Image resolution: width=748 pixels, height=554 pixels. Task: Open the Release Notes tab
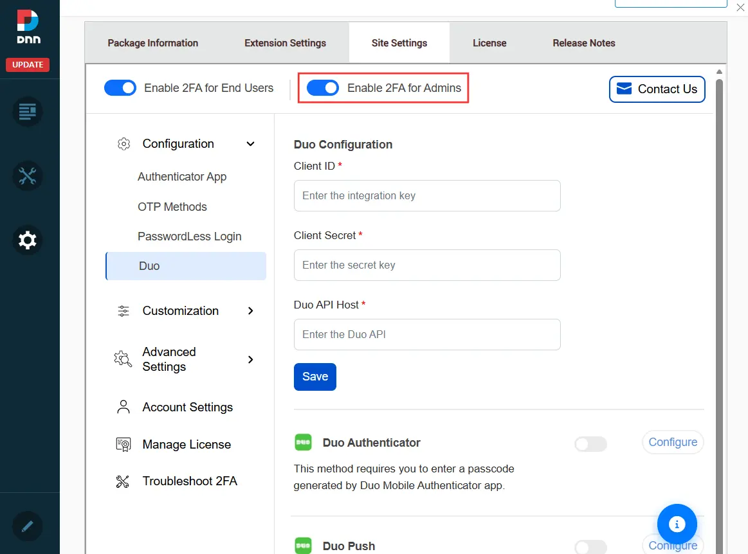(x=584, y=43)
